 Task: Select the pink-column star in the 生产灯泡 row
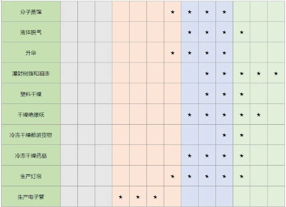pos(173,176)
